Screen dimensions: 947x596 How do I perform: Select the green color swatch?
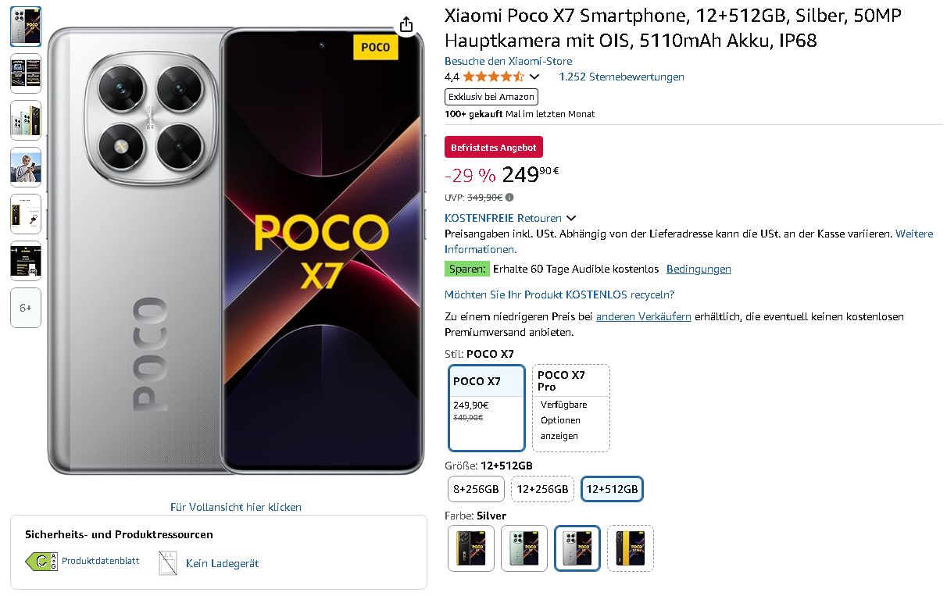point(524,548)
